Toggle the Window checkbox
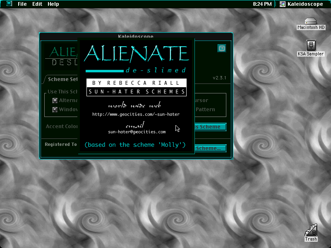Viewport: 331px width, 248px height. (55, 110)
